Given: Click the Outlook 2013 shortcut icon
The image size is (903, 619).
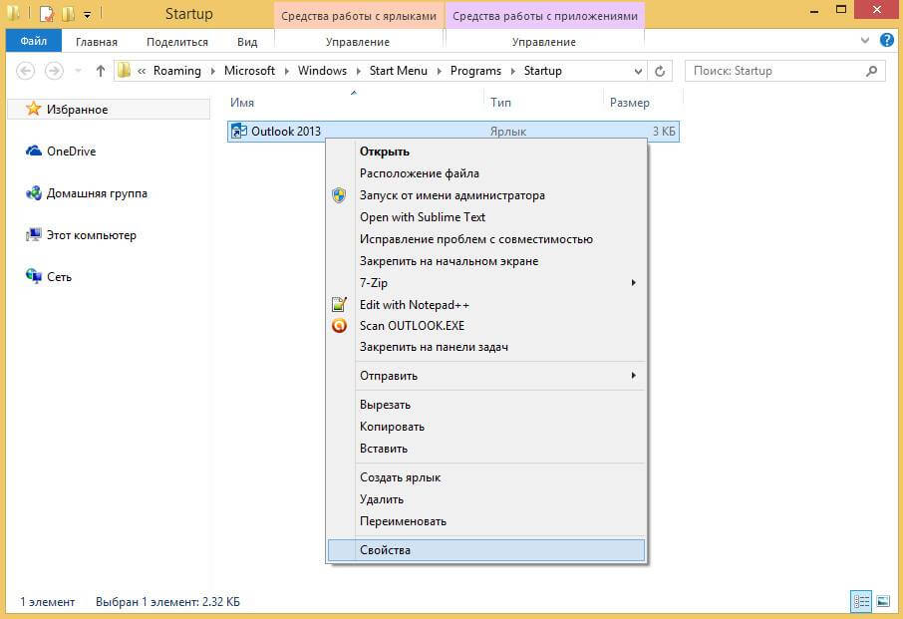Looking at the screenshot, I should pos(239,132).
